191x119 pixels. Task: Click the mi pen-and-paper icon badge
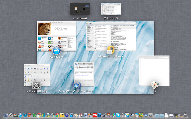tap(154, 84)
